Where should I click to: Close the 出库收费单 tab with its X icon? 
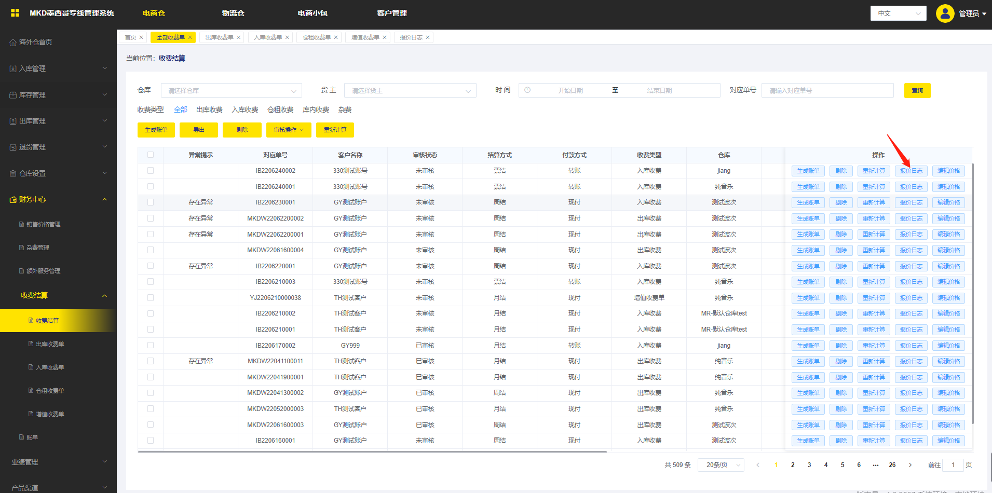click(239, 37)
